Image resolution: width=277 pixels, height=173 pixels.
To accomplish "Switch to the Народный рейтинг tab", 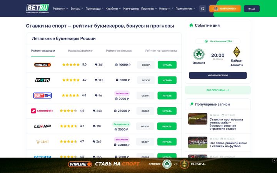I will (x=80, y=51).
